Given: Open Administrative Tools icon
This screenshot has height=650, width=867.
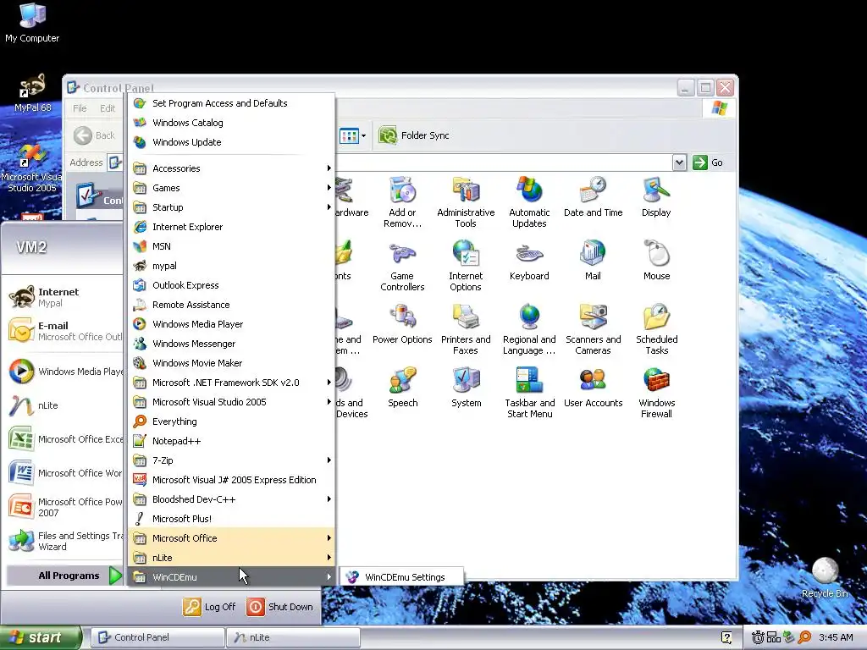Looking at the screenshot, I should click(x=466, y=202).
